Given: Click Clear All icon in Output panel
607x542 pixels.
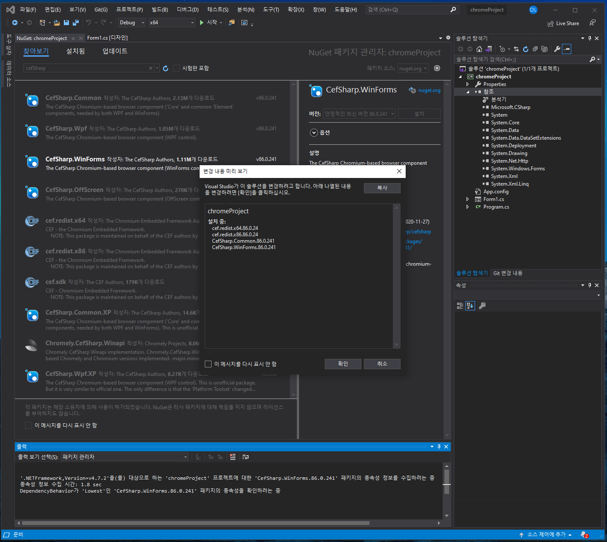Looking at the screenshot, I should pyautogui.click(x=232, y=457).
